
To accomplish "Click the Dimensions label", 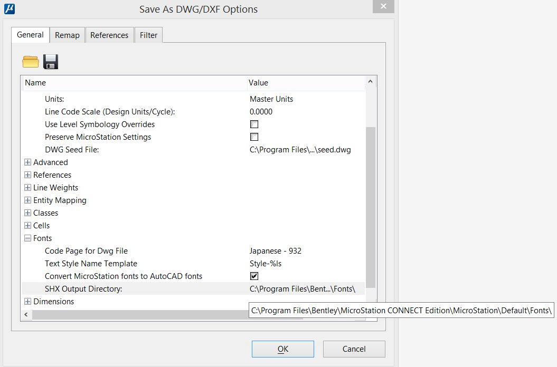I will click(x=54, y=301).
